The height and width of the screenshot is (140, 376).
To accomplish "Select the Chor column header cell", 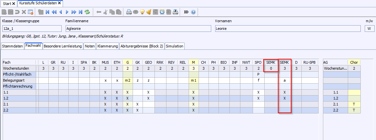I will coord(354,62).
